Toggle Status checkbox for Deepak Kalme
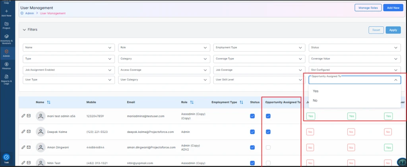This screenshot has height=167, width=407. (252, 132)
